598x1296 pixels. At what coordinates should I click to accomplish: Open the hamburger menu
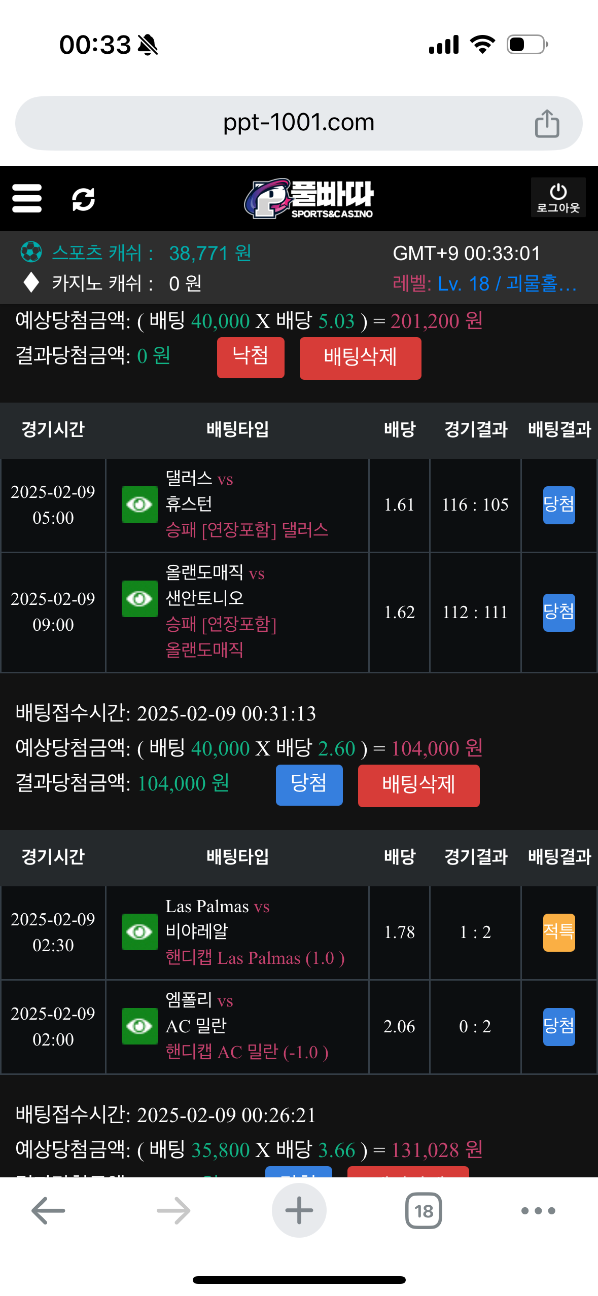click(x=27, y=198)
